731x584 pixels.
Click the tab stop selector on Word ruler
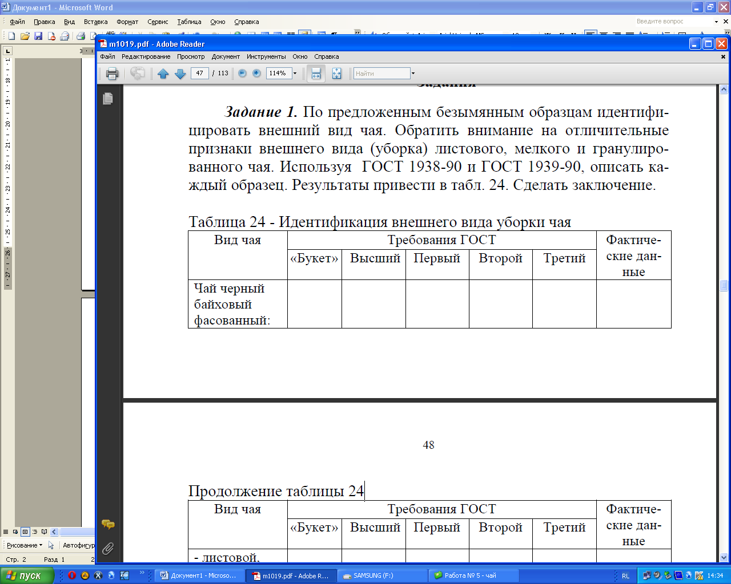click(7, 51)
